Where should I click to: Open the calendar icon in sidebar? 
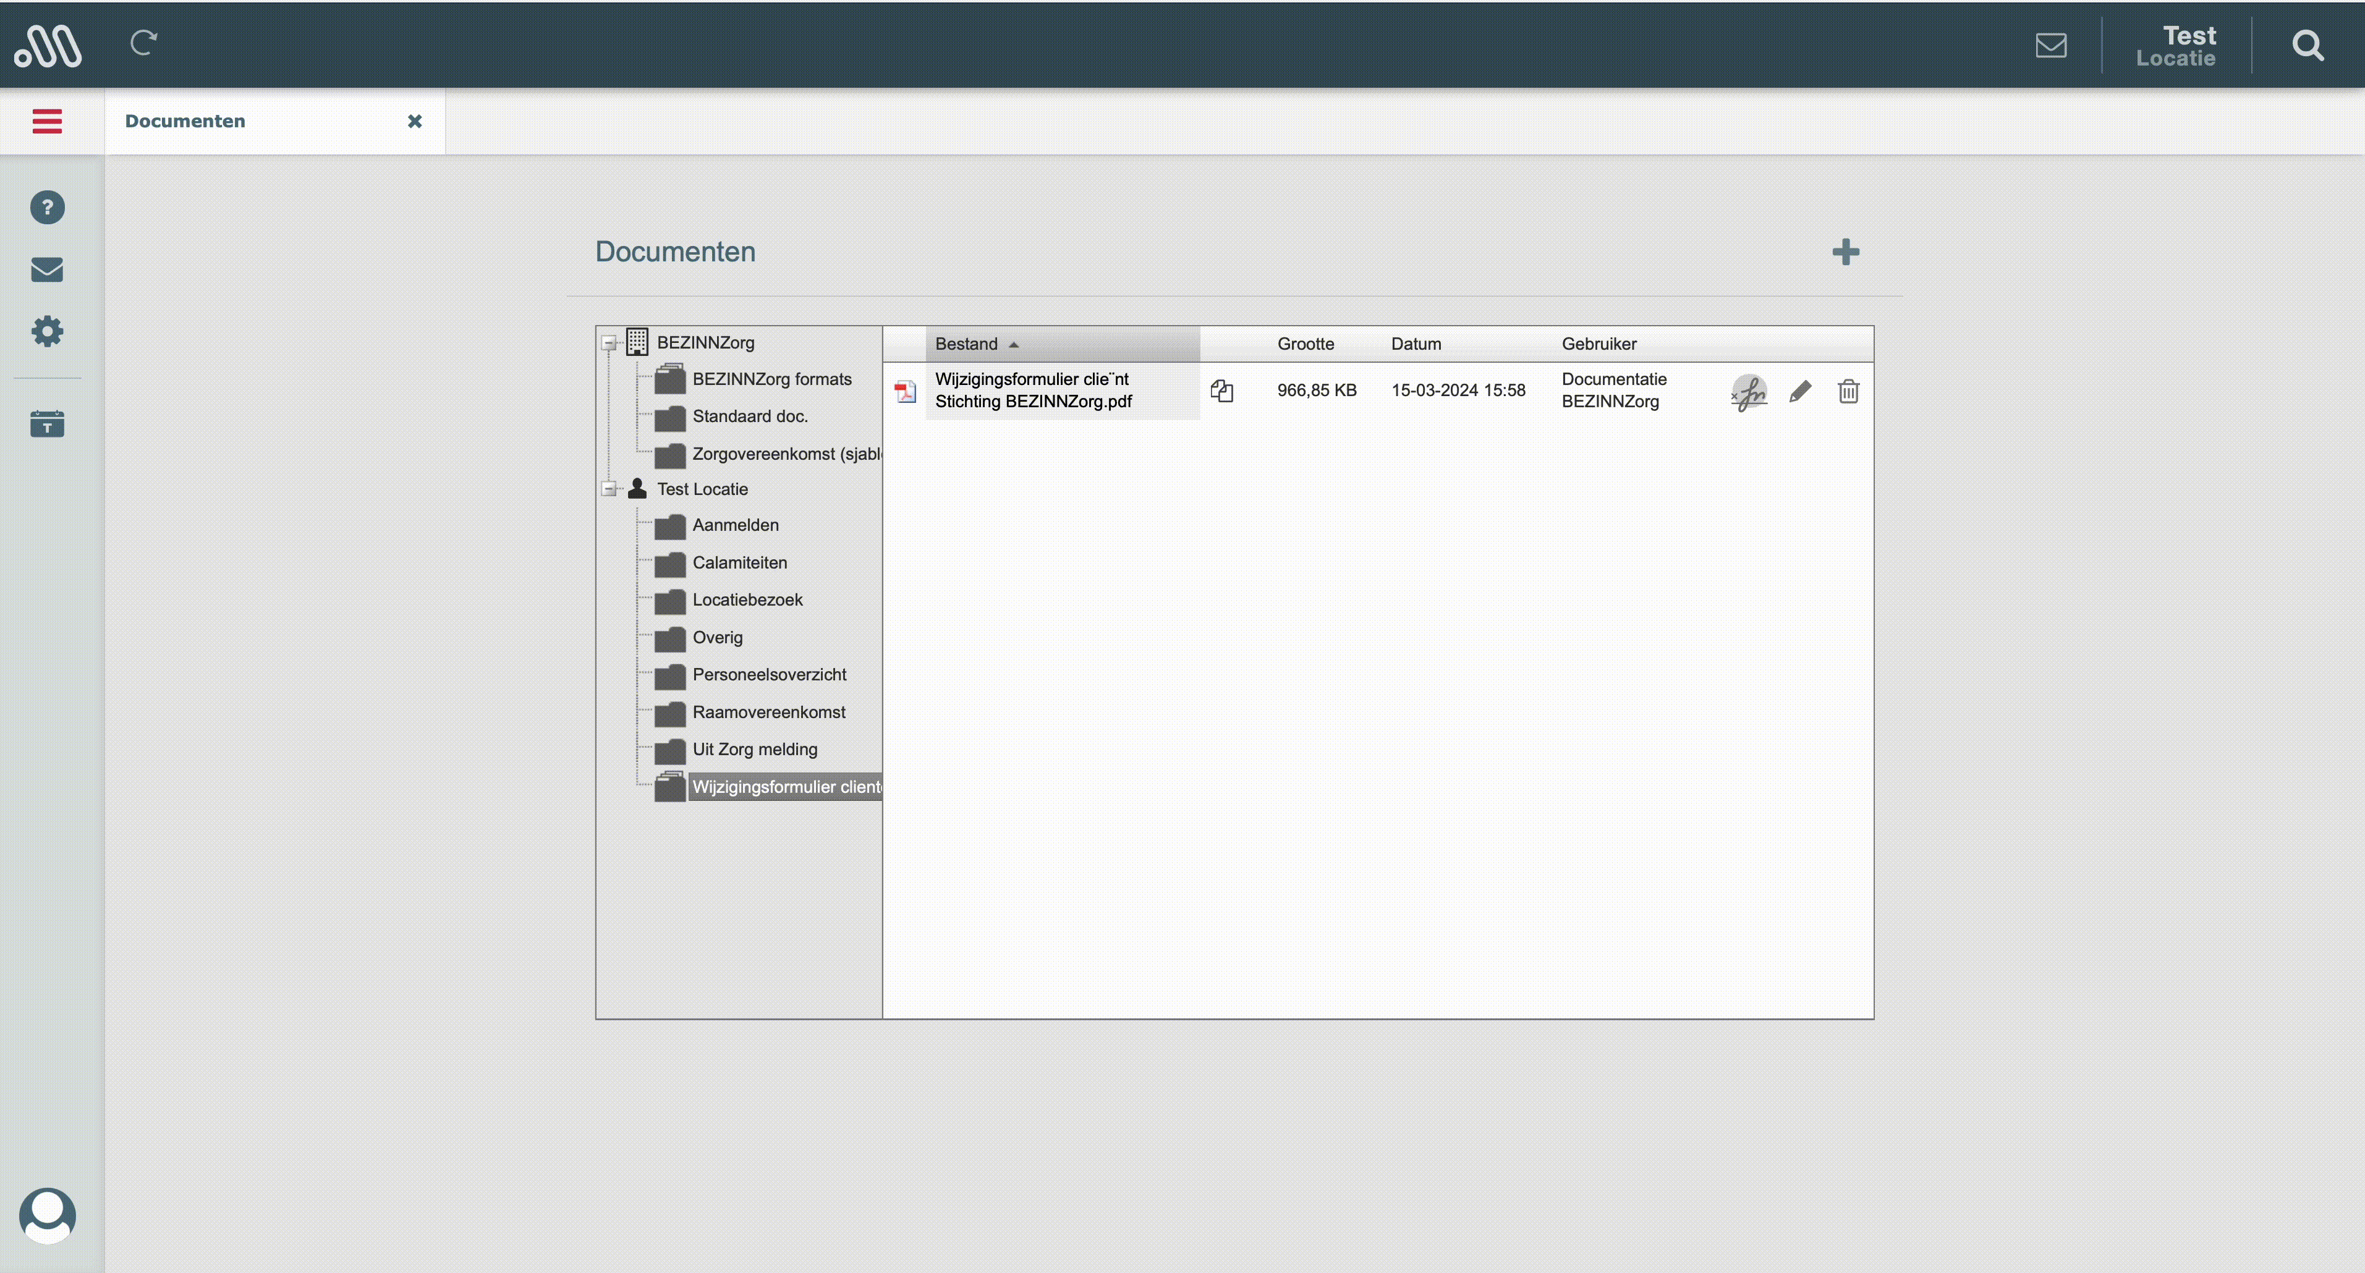point(47,424)
